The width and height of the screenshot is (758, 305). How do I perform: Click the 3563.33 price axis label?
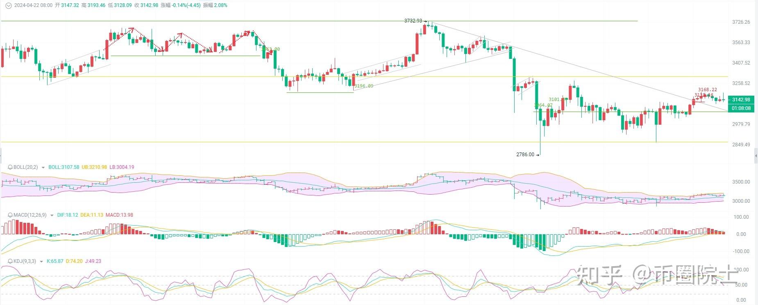click(x=741, y=43)
